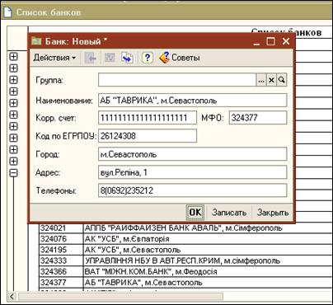The image size is (333, 305).
Task: Click the Наименование field with АБ ТАВРИКА
Action: point(192,101)
